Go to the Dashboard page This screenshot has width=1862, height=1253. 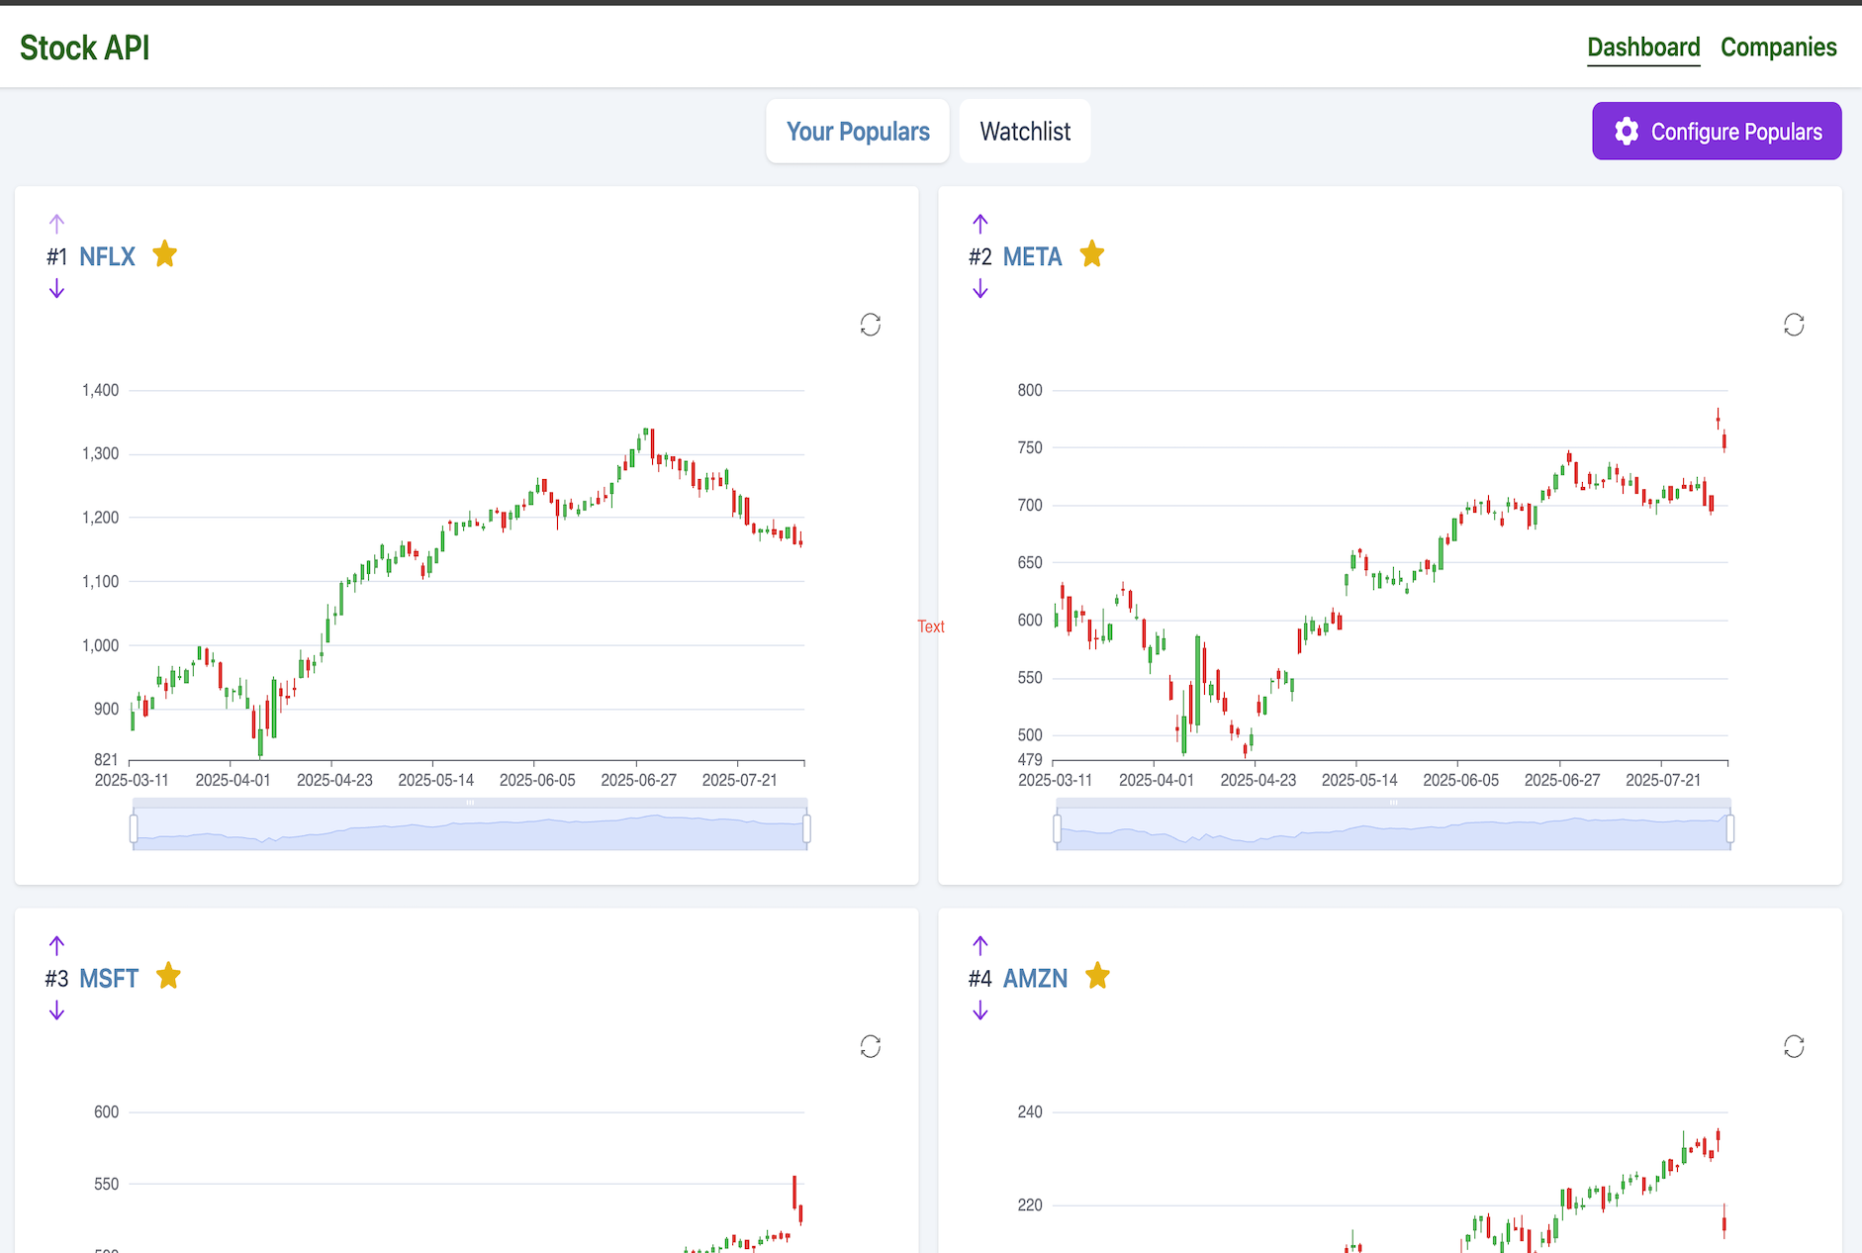pyautogui.click(x=1643, y=48)
